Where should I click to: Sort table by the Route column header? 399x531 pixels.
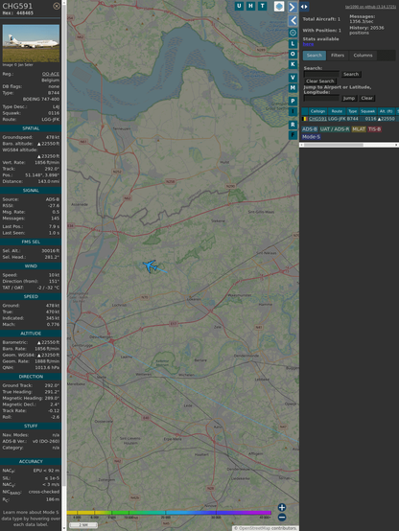[x=337, y=111]
